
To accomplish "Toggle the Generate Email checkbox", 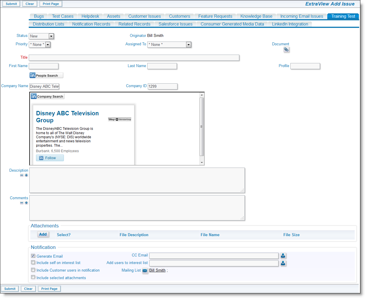I will [33, 256].
